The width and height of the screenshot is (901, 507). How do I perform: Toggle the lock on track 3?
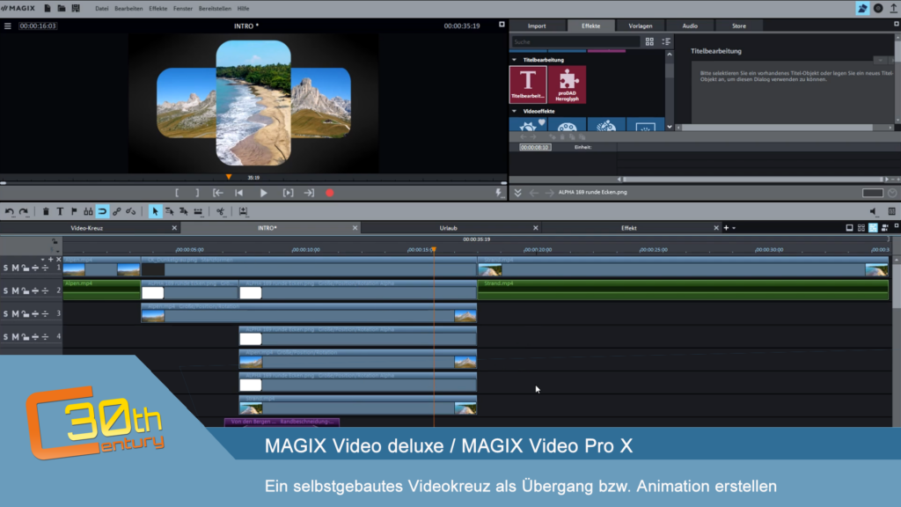[26, 314]
